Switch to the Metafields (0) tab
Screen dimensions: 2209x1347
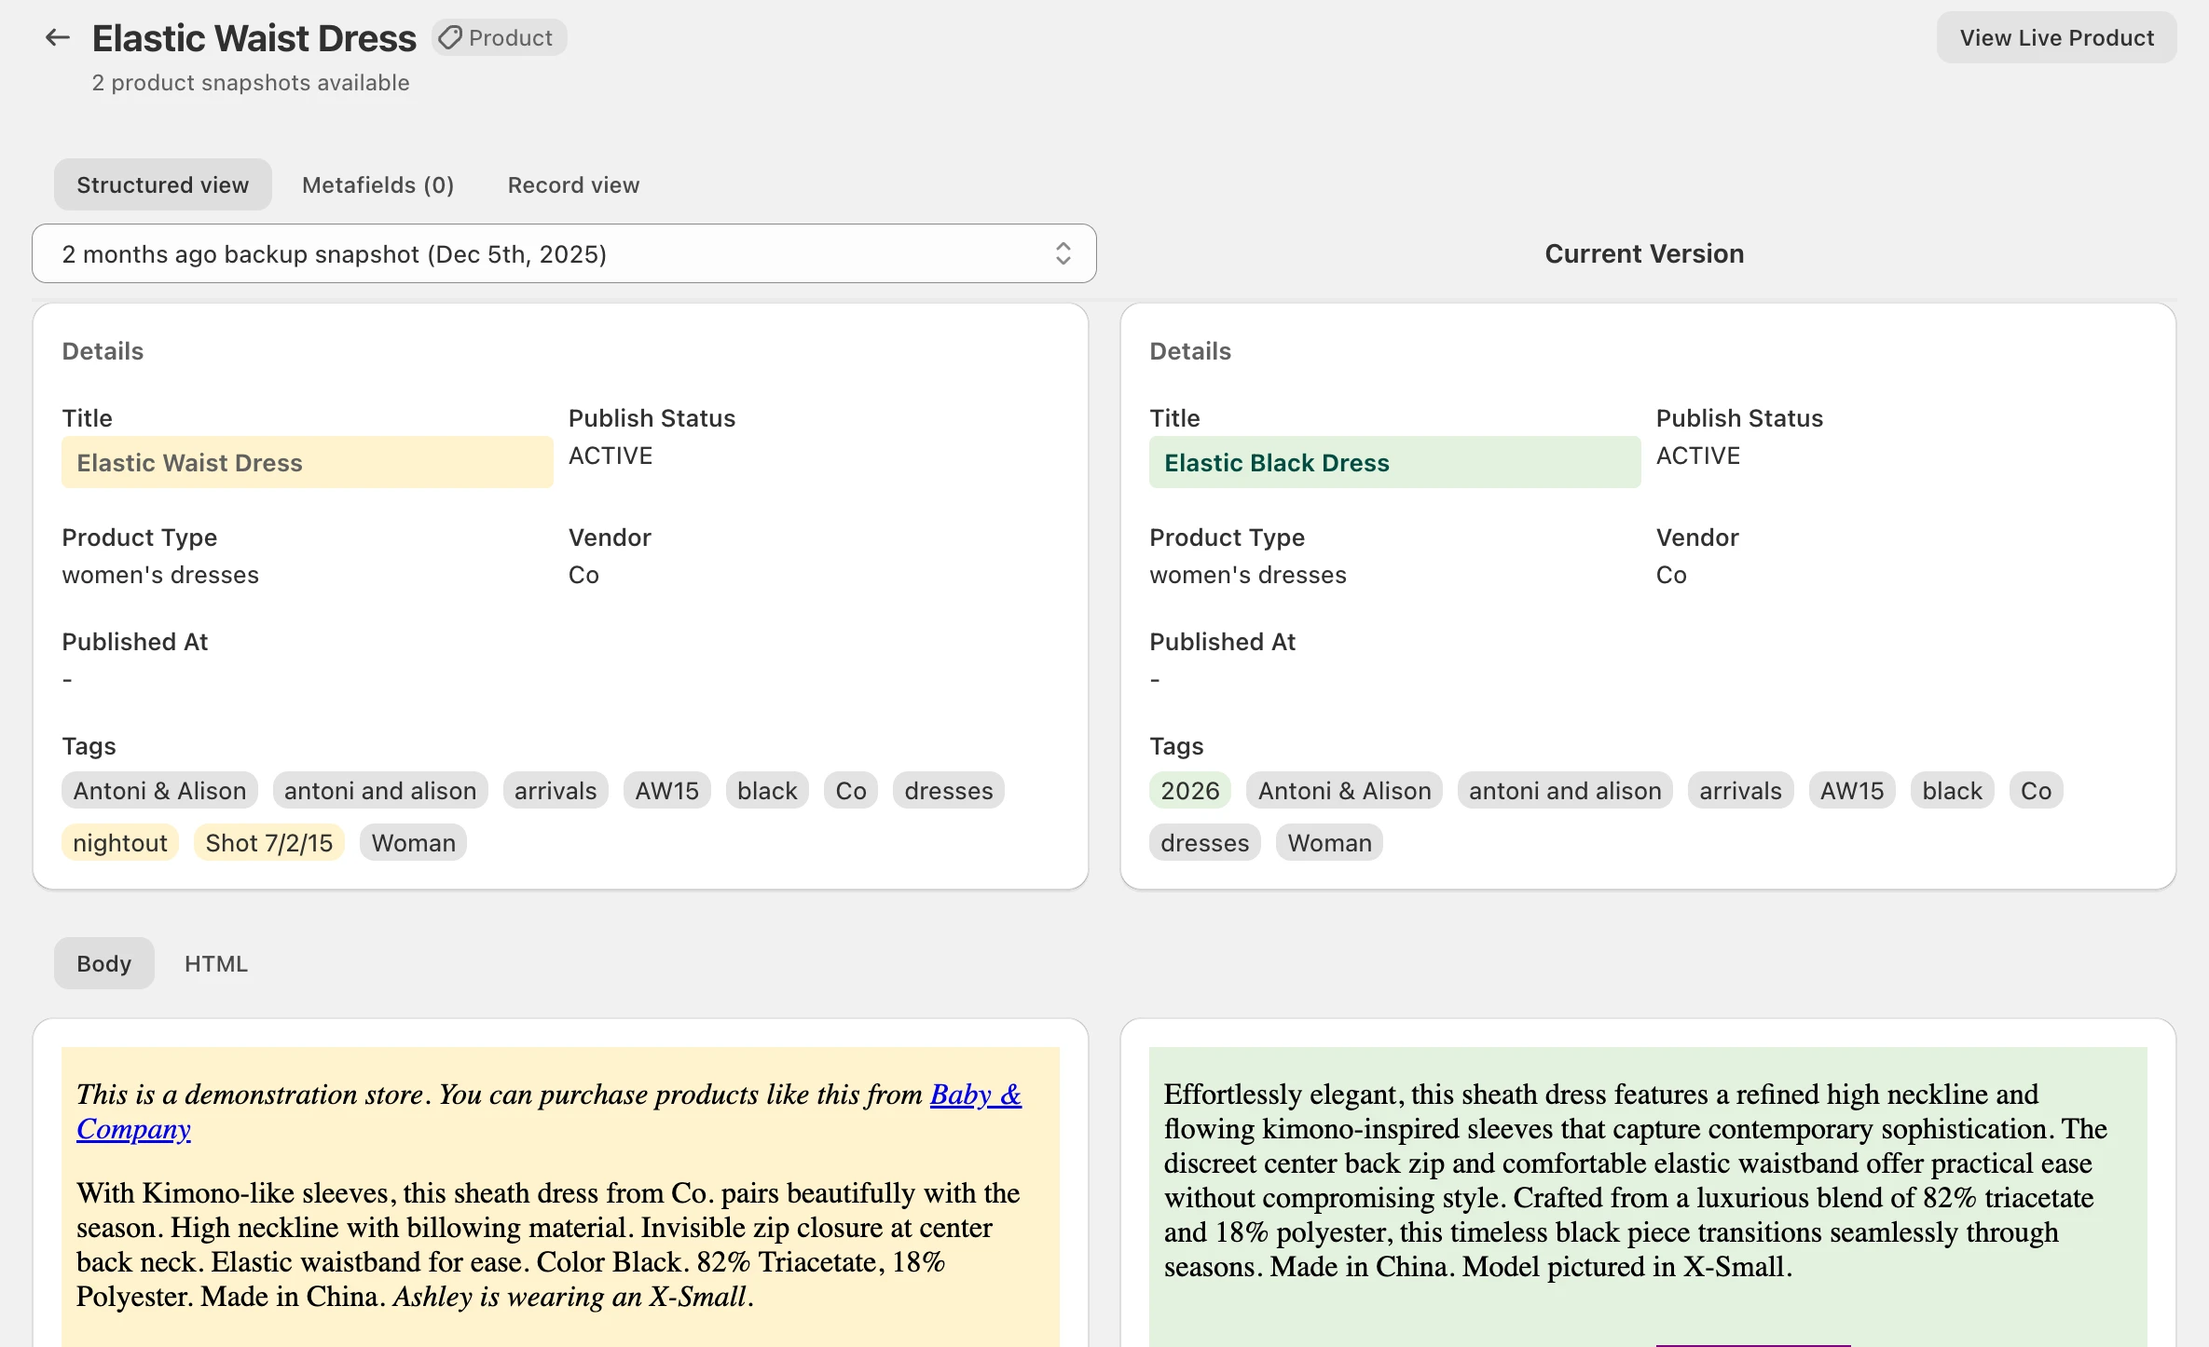pos(377,184)
